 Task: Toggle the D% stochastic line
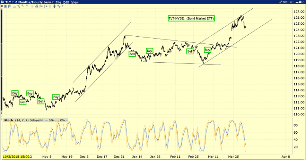(50, 120)
